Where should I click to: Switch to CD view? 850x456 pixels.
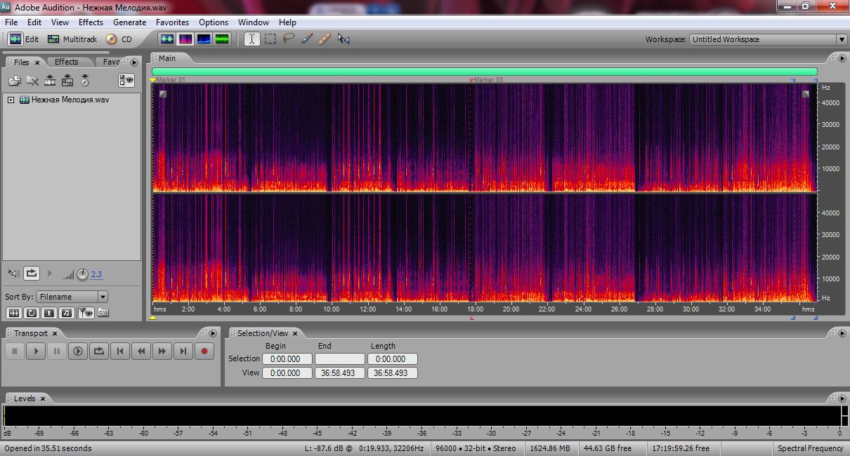[119, 39]
